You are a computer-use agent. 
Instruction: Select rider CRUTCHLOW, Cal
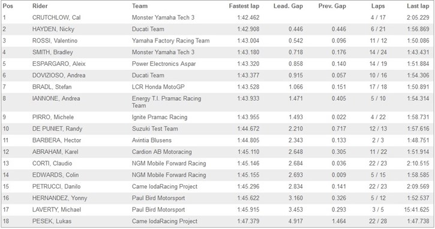tap(56, 17)
